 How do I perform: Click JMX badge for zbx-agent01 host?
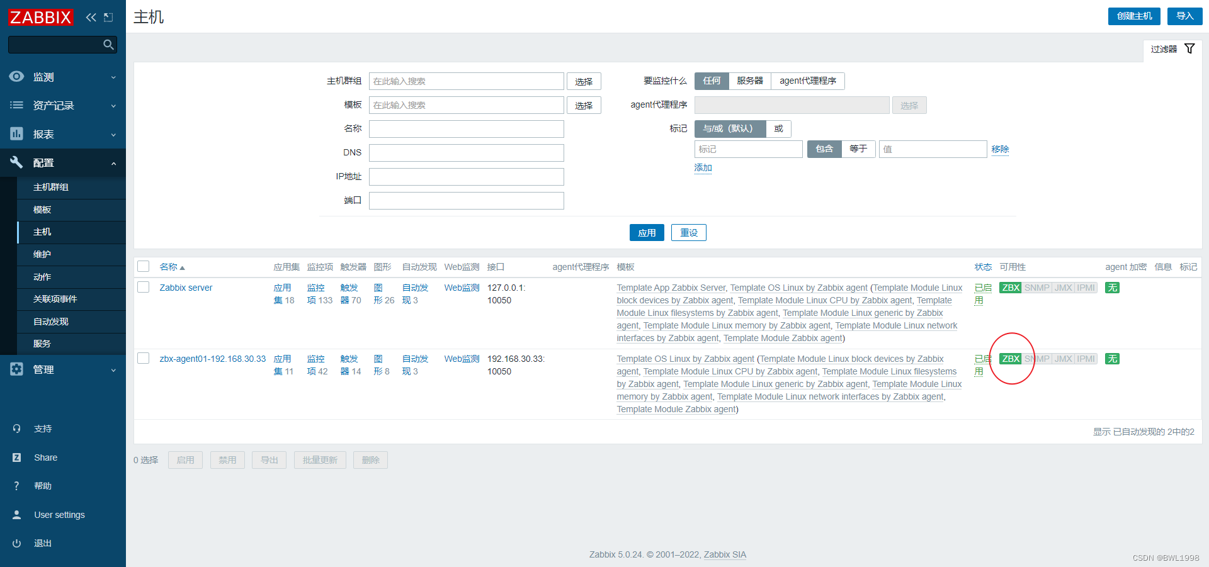pos(1063,359)
